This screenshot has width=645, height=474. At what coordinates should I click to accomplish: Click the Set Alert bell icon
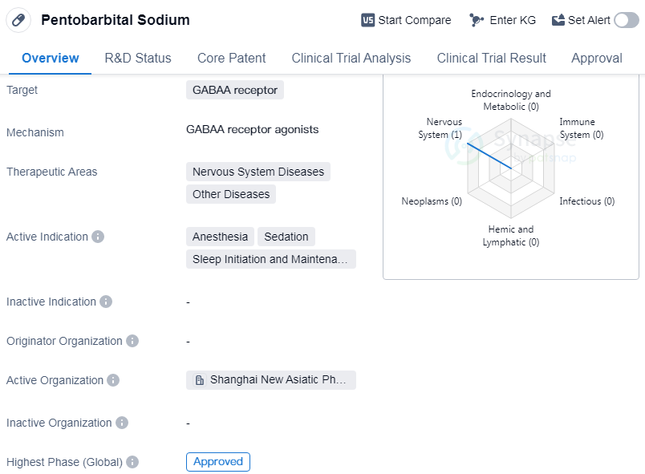pyautogui.click(x=558, y=20)
